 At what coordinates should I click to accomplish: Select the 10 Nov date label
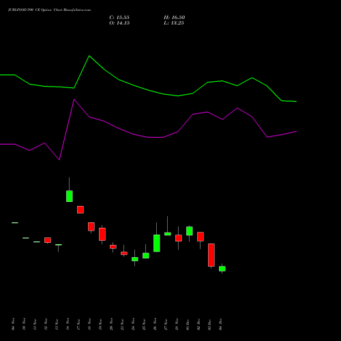pyautogui.click(x=24, y=324)
